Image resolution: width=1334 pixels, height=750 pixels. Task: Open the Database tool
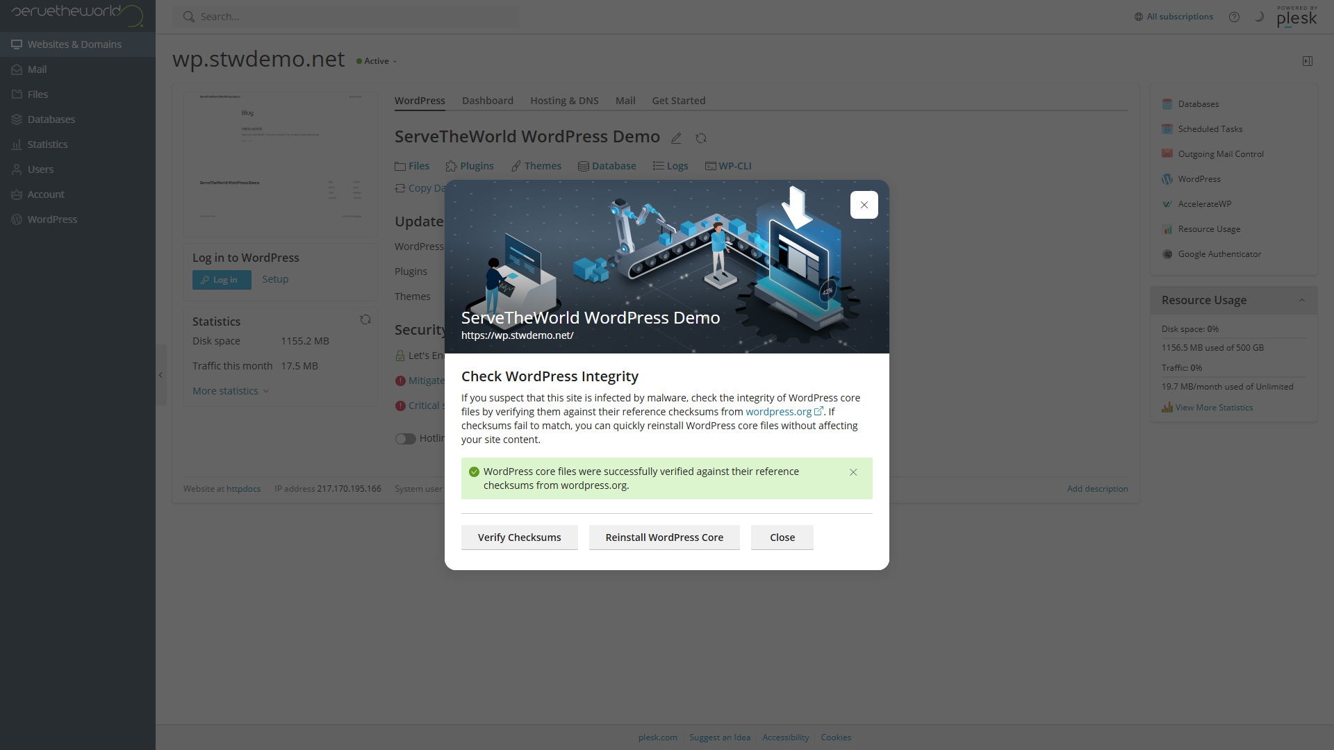(607, 166)
